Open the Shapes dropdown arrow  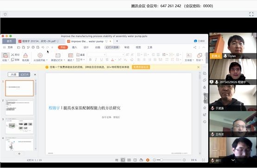[x=202, y=60]
